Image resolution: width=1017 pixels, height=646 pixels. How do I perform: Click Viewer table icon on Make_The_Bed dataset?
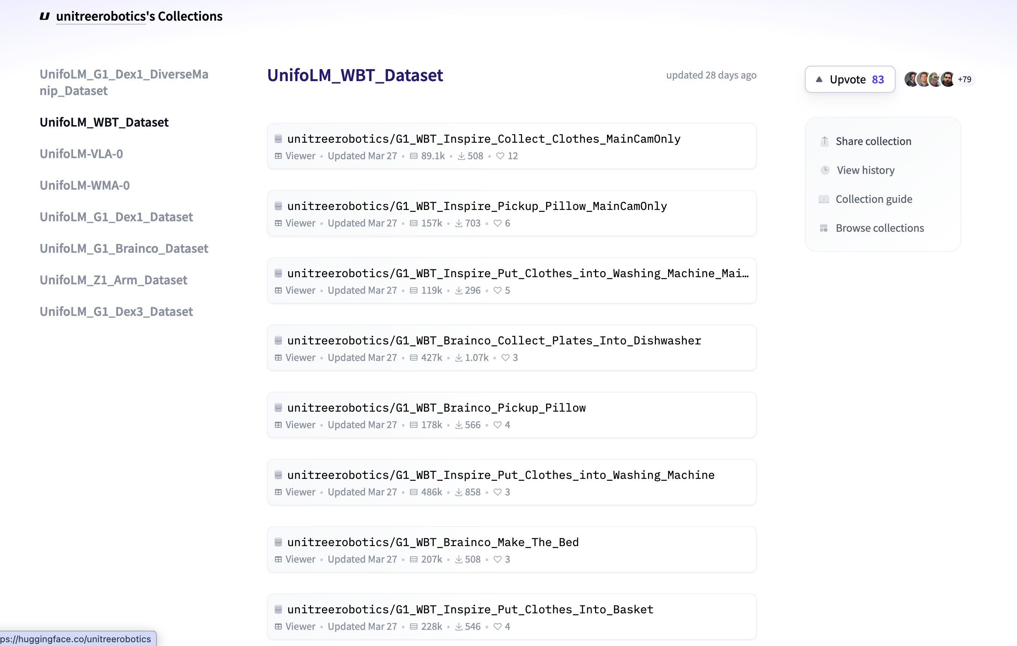[278, 559]
